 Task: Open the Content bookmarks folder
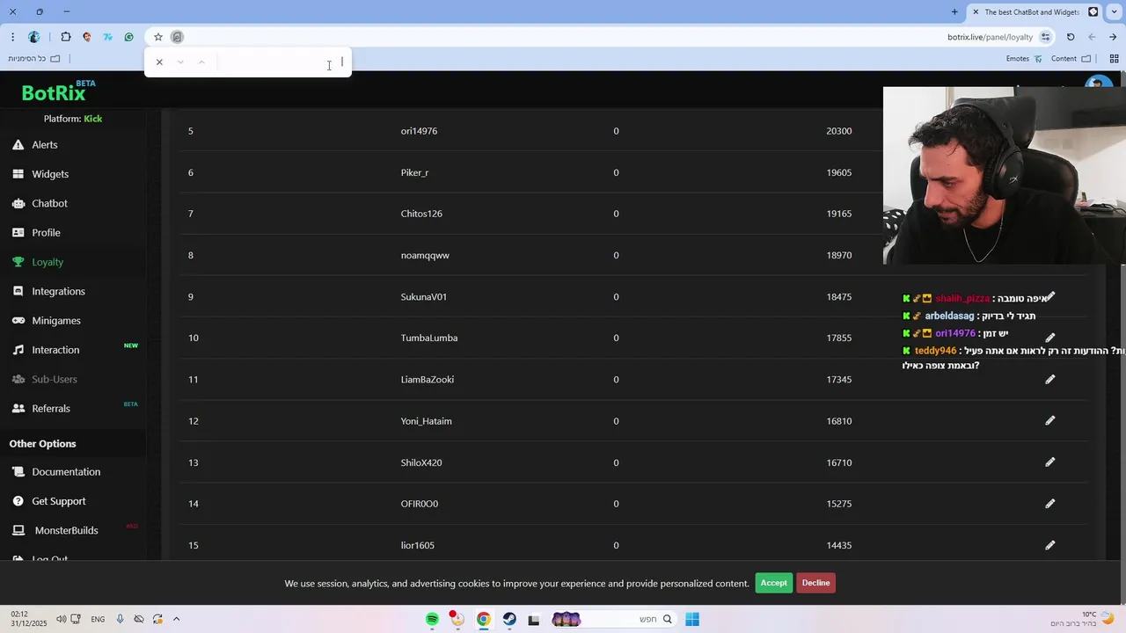[1071, 59]
